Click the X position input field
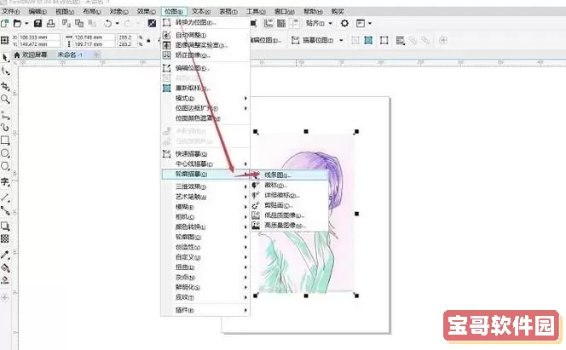This screenshot has height=350, width=566. (x=39, y=37)
